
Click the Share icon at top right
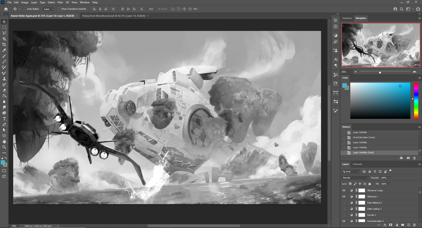point(418,9)
